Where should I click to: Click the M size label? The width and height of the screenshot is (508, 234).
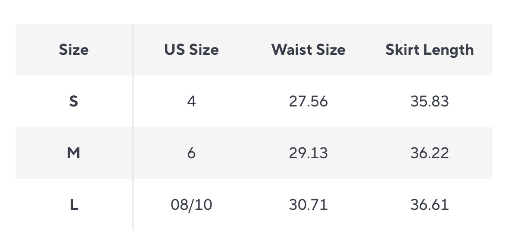click(74, 153)
